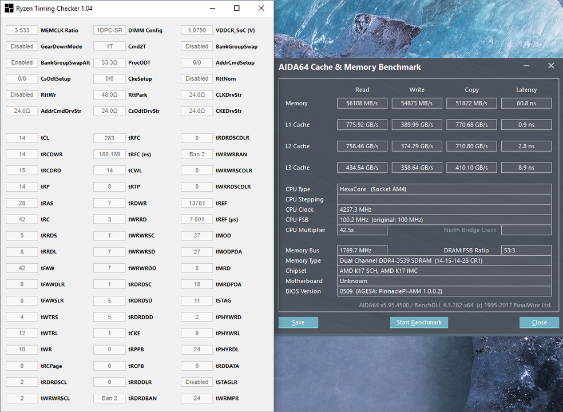Screen dimensions: 563x412
Task: Click the tPHYRDL value field
Action: tap(197, 350)
